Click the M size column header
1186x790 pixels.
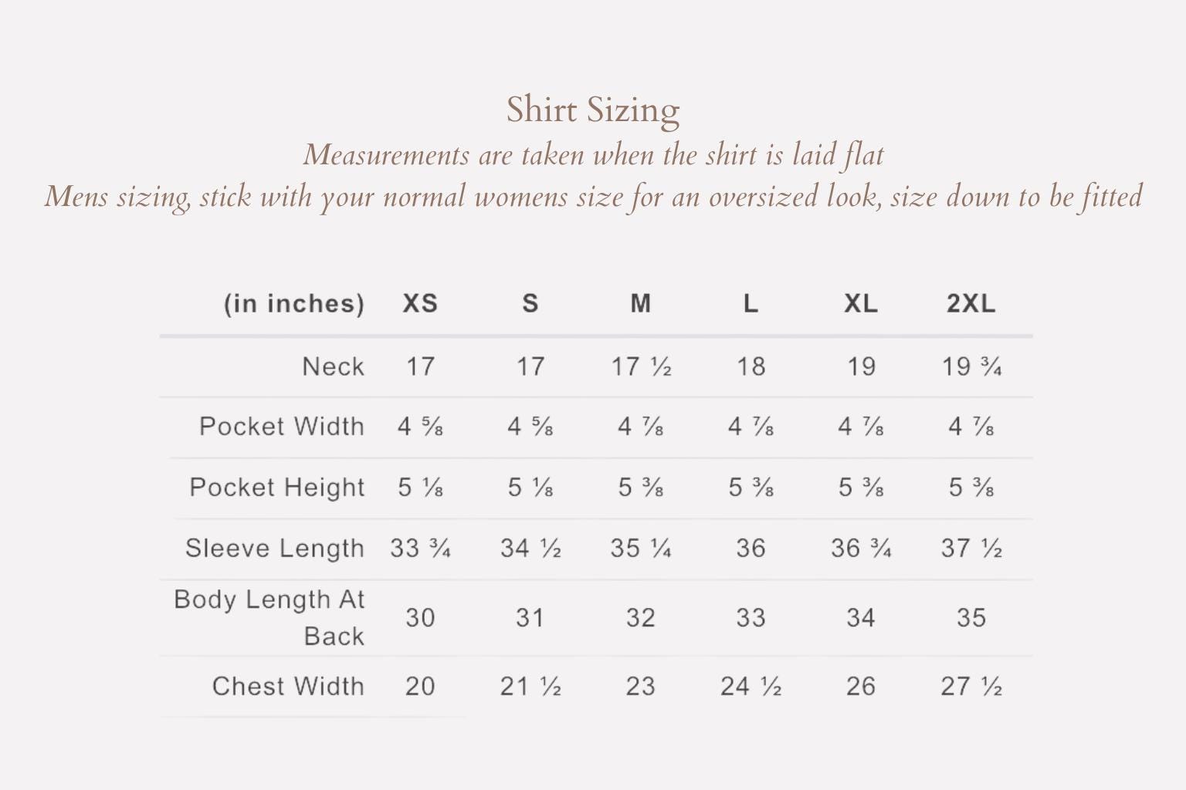pos(641,303)
